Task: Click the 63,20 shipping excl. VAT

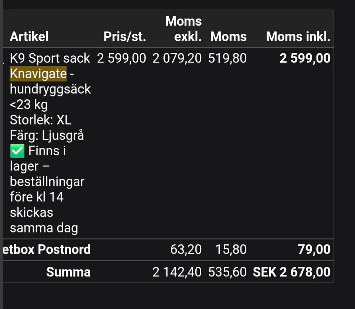Action: pos(186,249)
